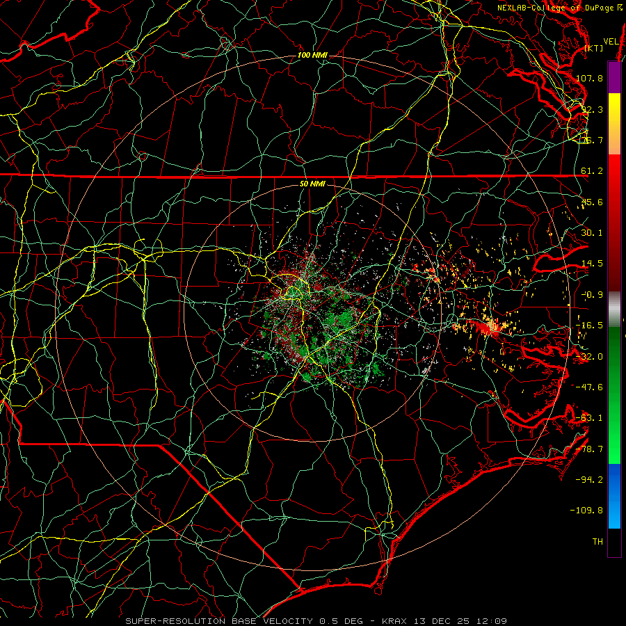
Task: Click the blue band of the velocity scale
Action: [x=614, y=496]
